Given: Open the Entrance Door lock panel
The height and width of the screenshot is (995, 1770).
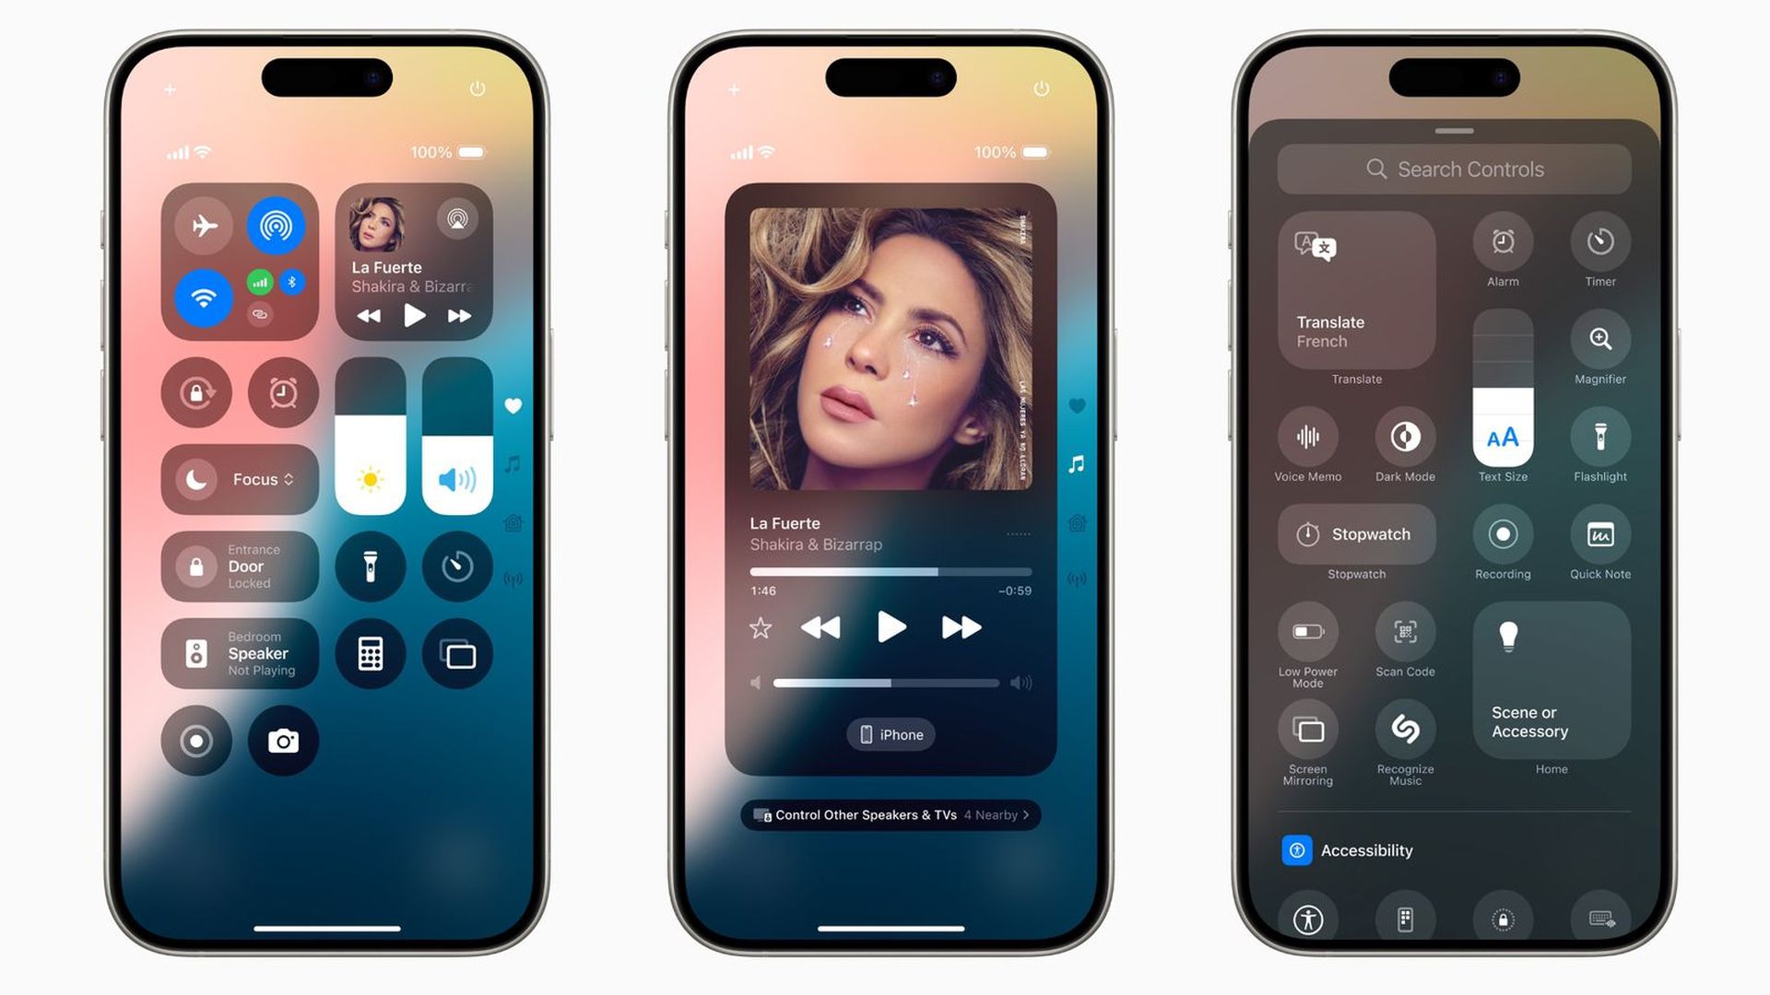Looking at the screenshot, I should 241,567.
